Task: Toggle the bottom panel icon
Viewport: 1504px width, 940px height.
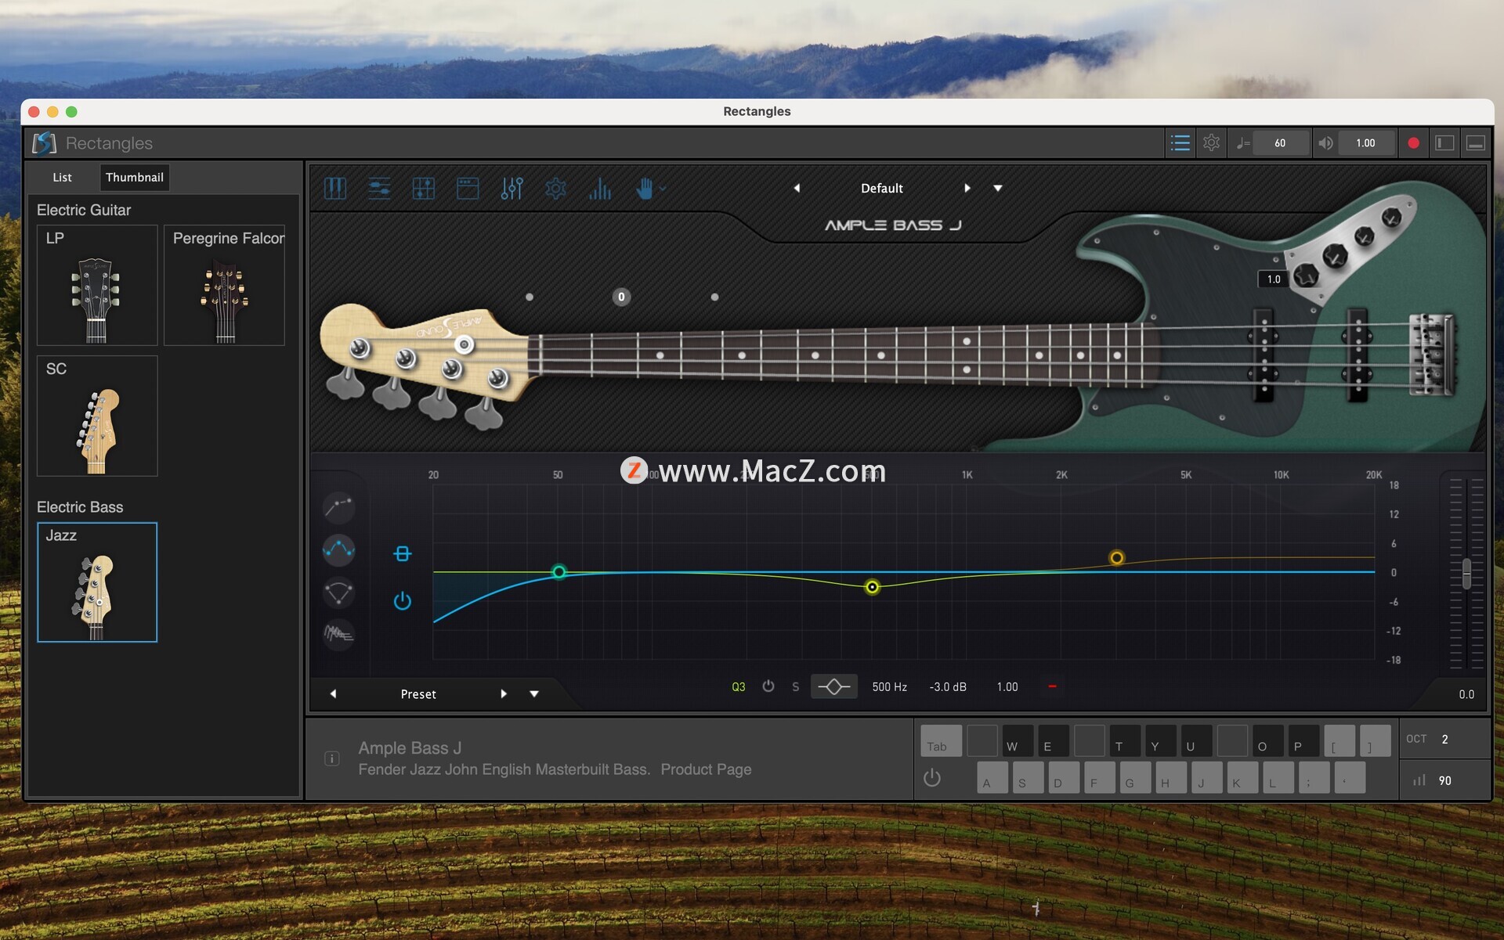Action: point(1476,143)
